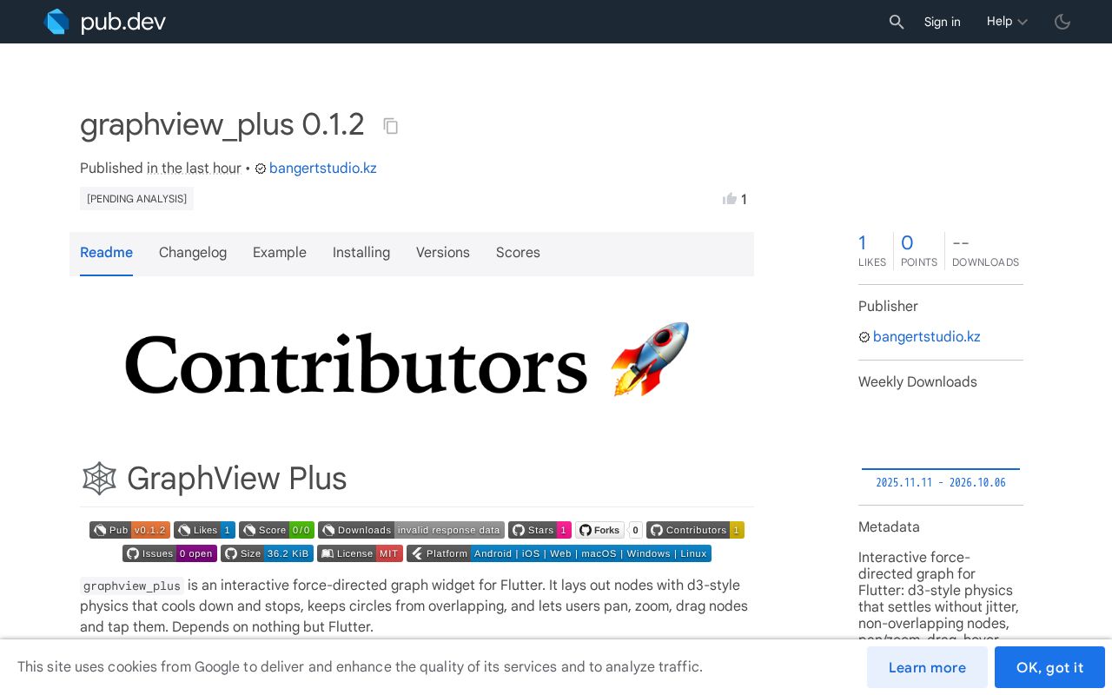
Task: Select the graphview_plus inline code text
Action: pyautogui.click(x=132, y=586)
